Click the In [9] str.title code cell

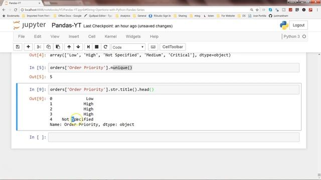point(174,89)
